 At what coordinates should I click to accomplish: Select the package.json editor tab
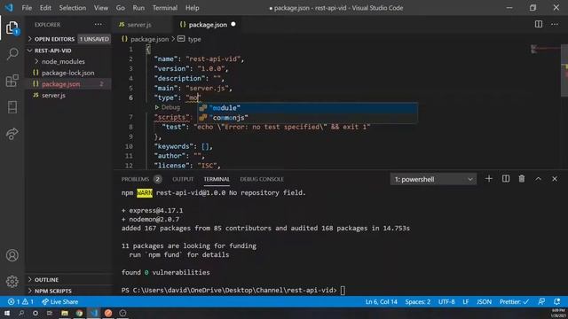click(x=207, y=25)
